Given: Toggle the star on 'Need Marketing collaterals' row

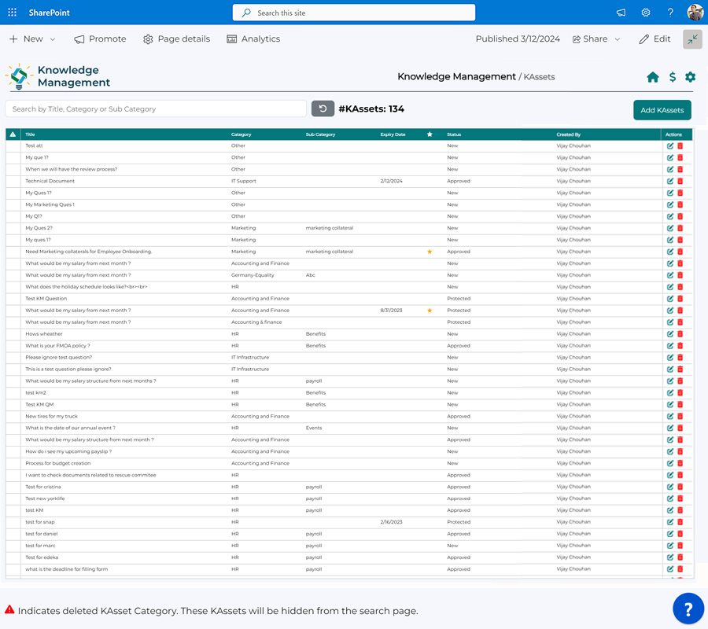Looking at the screenshot, I should [x=430, y=252].
